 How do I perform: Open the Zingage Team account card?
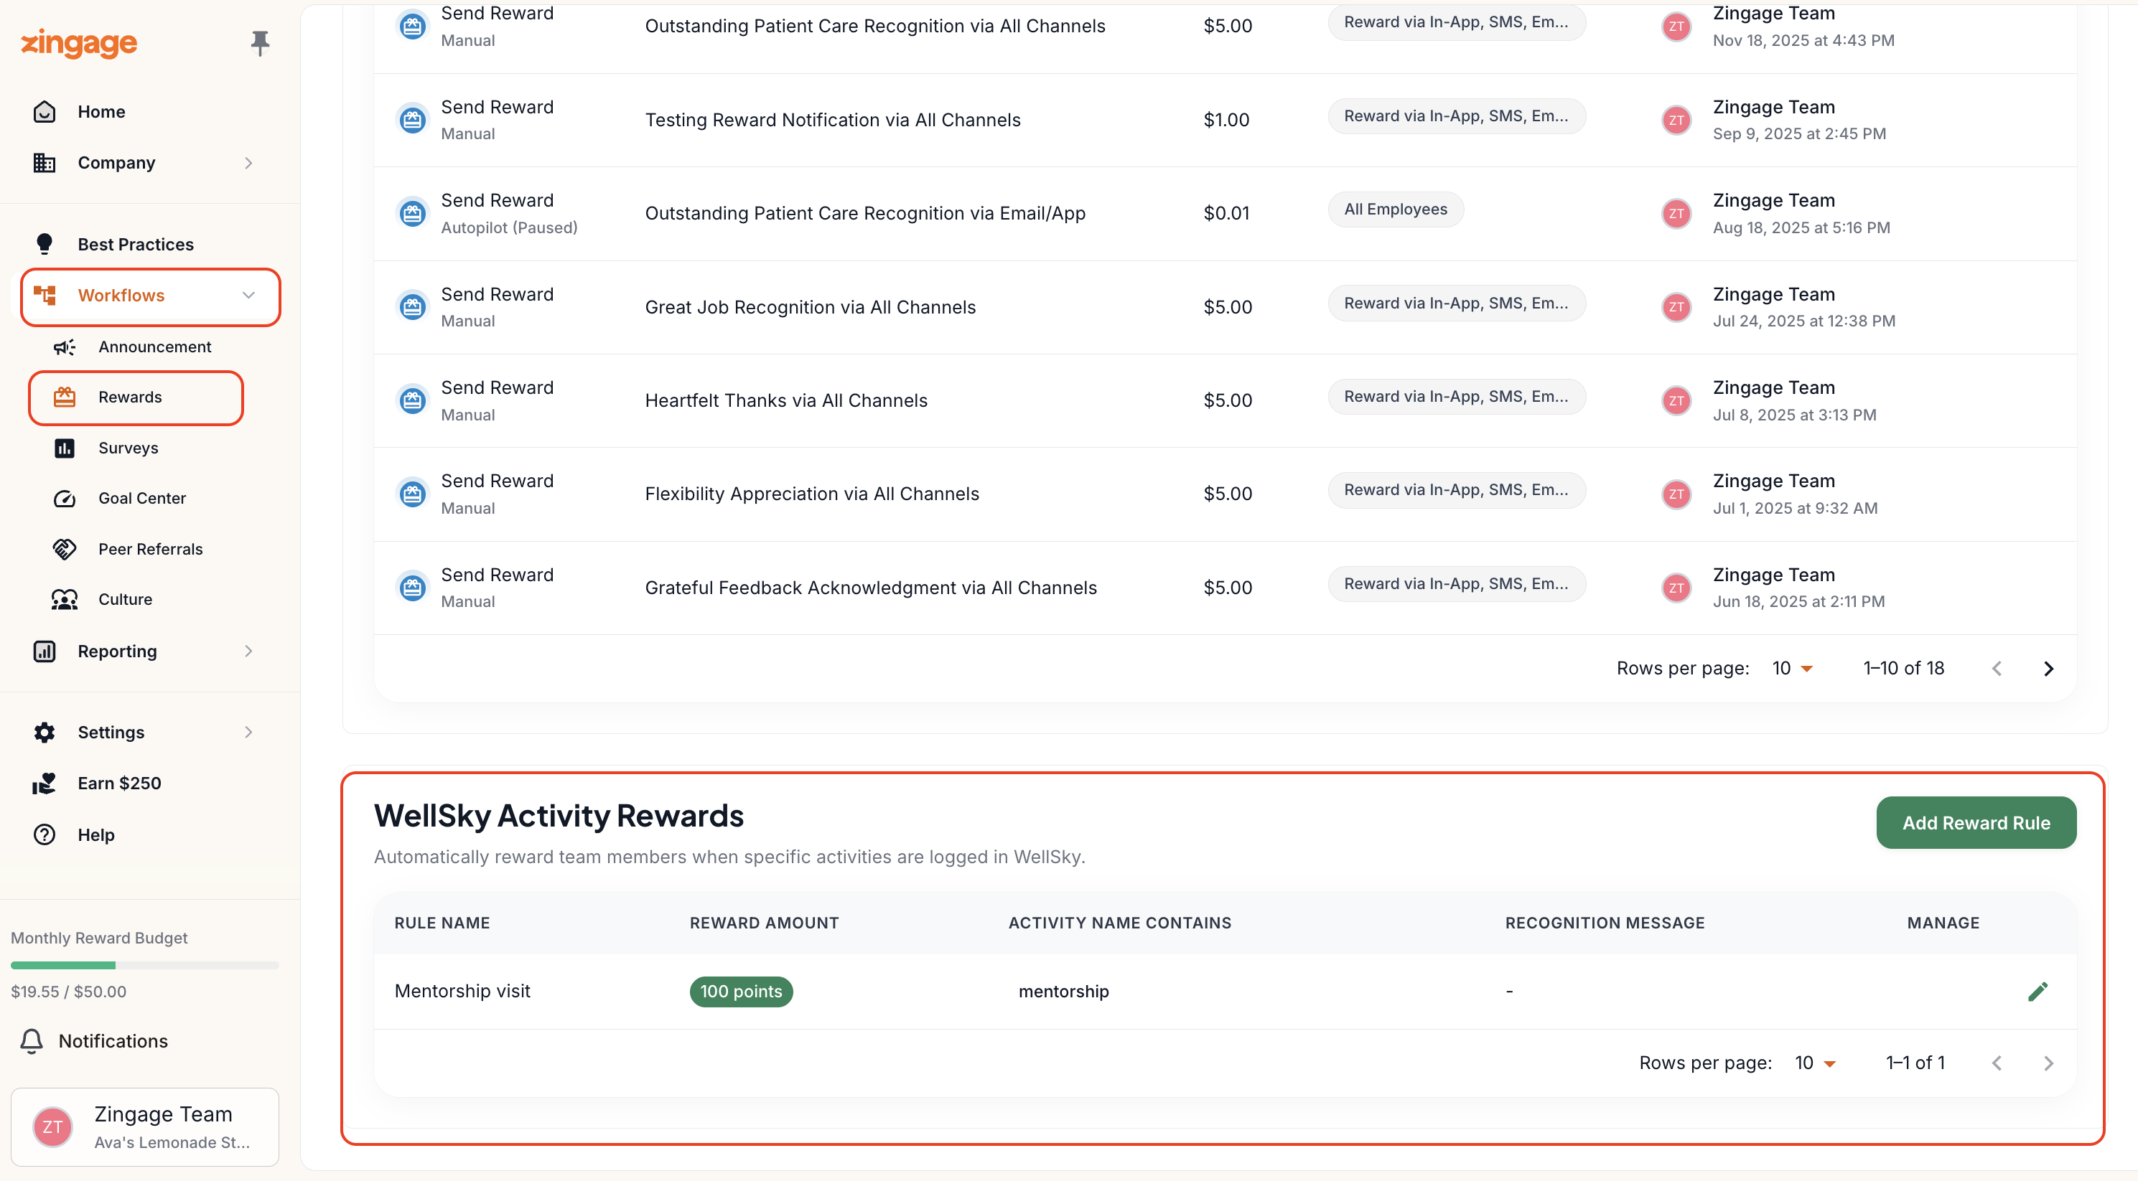[x=144, y=1128]
